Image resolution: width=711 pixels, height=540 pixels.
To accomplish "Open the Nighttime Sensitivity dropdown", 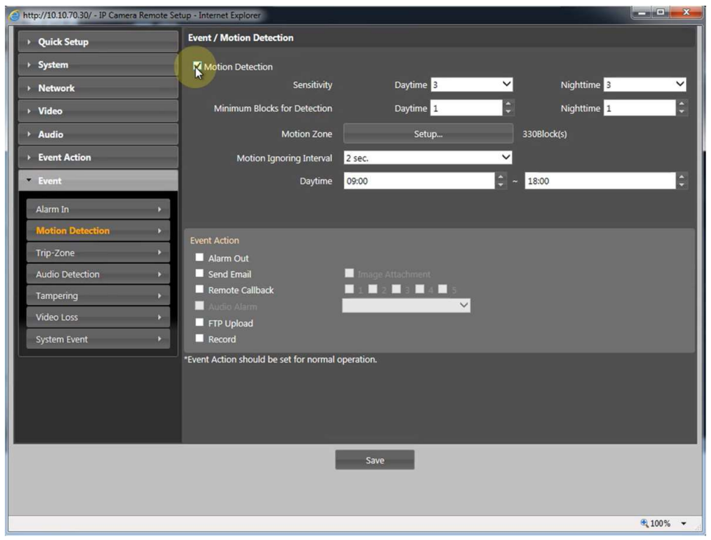I will (645, 84).
